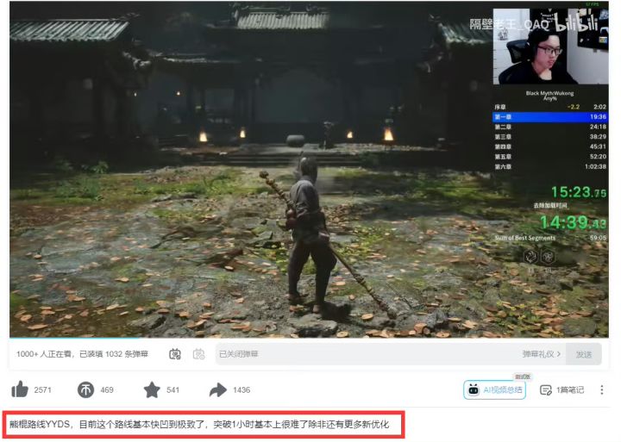This screenshot has height=442, width=621.
Task: Open the AI视频总结 summary button
Action: tap(495, 389)
